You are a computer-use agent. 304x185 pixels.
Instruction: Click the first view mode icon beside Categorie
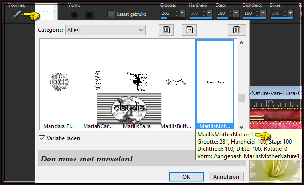(166, 30)
